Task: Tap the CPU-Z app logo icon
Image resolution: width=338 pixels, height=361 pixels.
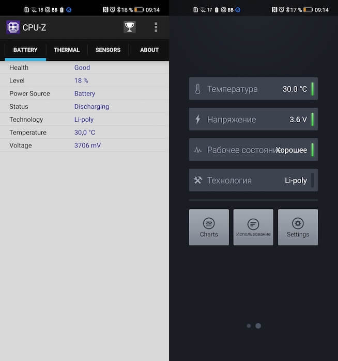Action: (x=13, y=27)
